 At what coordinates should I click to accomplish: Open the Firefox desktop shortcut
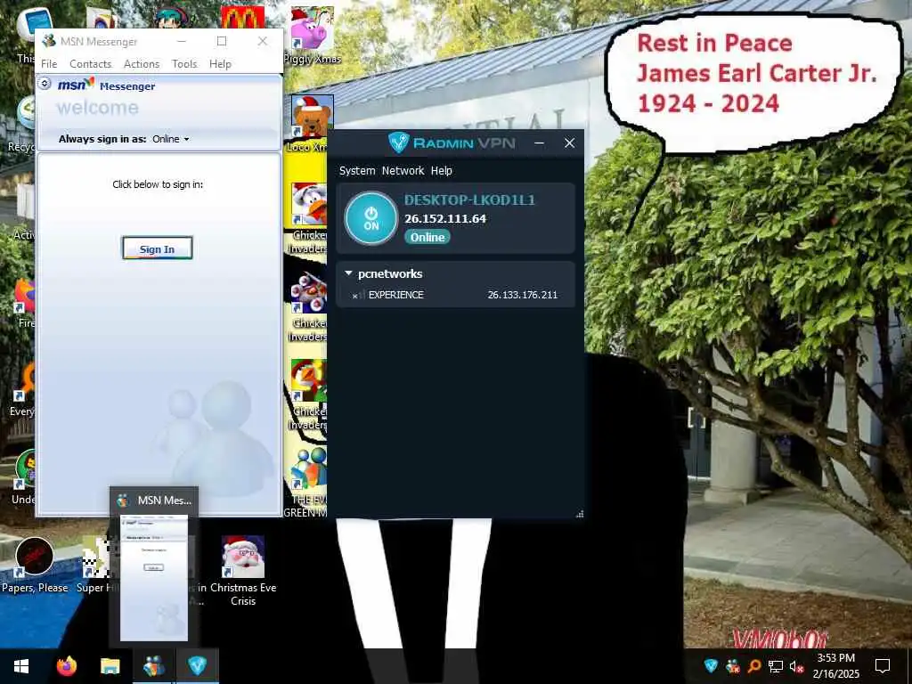(x=24, y=303)
